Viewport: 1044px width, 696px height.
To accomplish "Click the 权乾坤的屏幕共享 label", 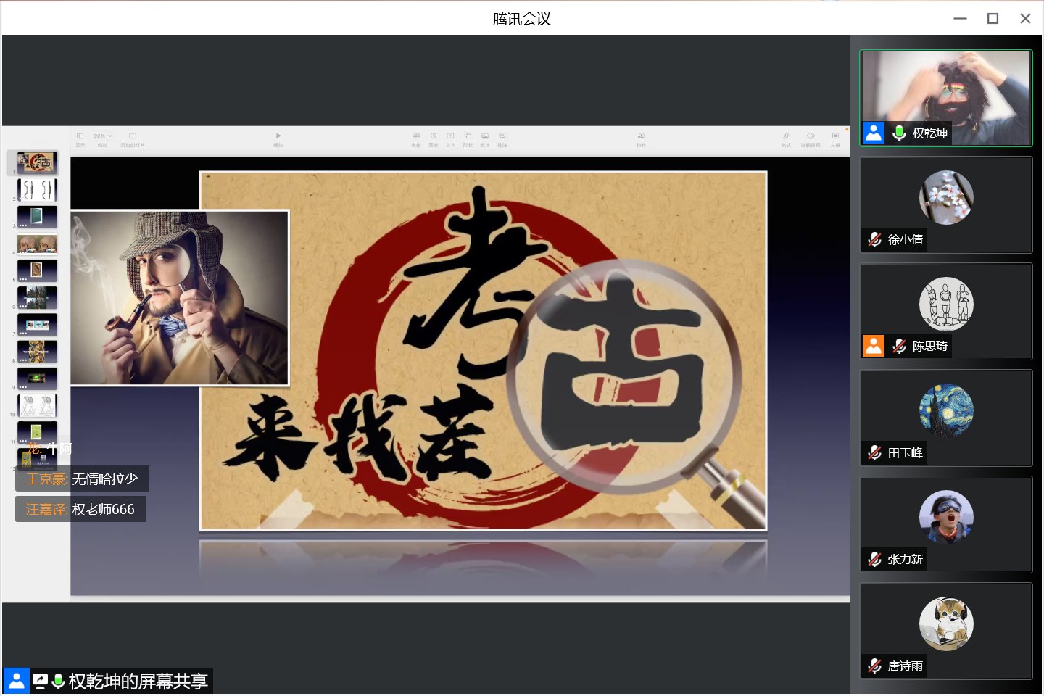I will [x=138, y=681].
